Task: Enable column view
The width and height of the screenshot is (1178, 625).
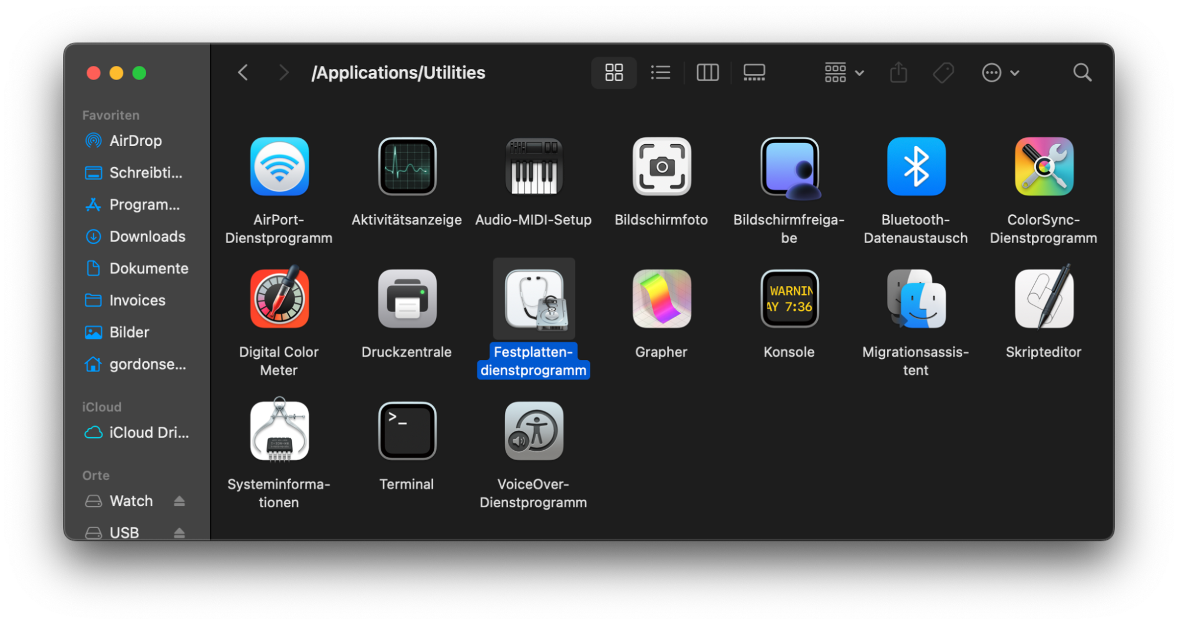Action: pyautogui.click(x=707, y=72)
